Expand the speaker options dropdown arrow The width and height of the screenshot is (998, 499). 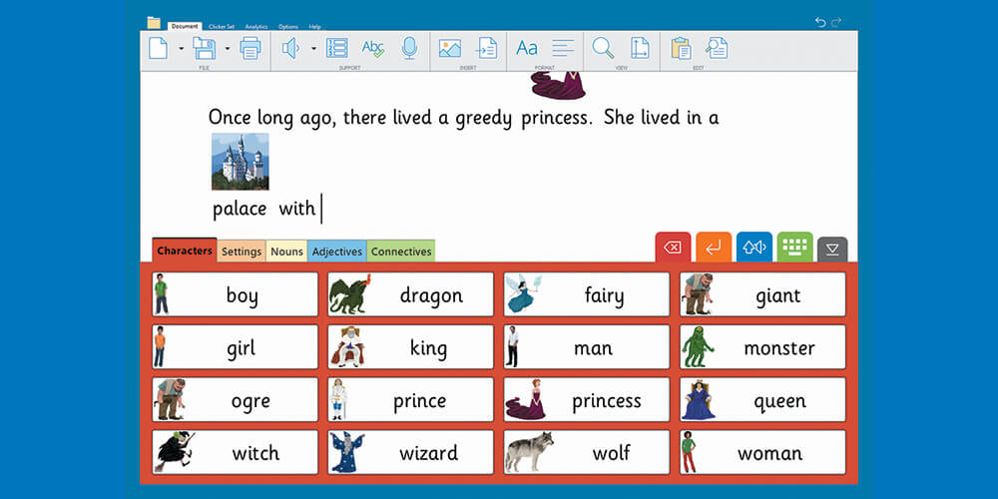click(313, 49)
